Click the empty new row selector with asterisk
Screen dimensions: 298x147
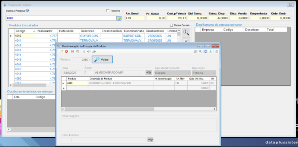click(64, 88)
